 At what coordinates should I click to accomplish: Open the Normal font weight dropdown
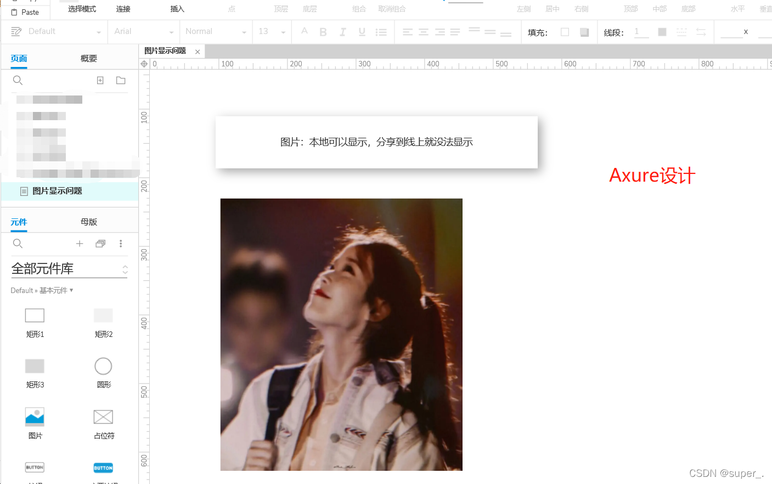tap(216, 31)
